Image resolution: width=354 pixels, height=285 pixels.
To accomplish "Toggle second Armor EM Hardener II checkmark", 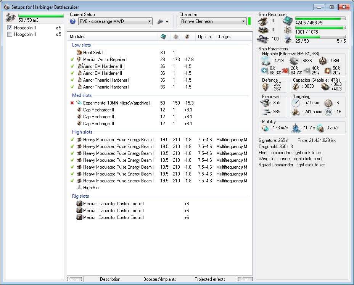I will pyautogui.click(x=72, y=73).
